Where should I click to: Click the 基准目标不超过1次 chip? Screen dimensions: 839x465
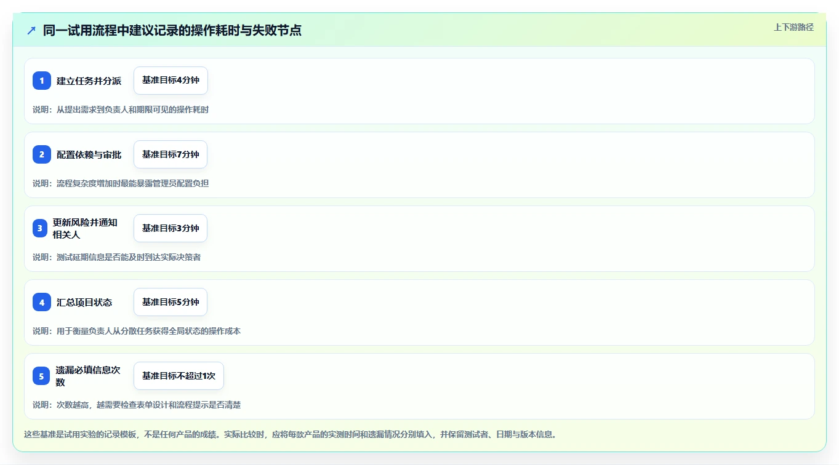(x=179, y=376)
